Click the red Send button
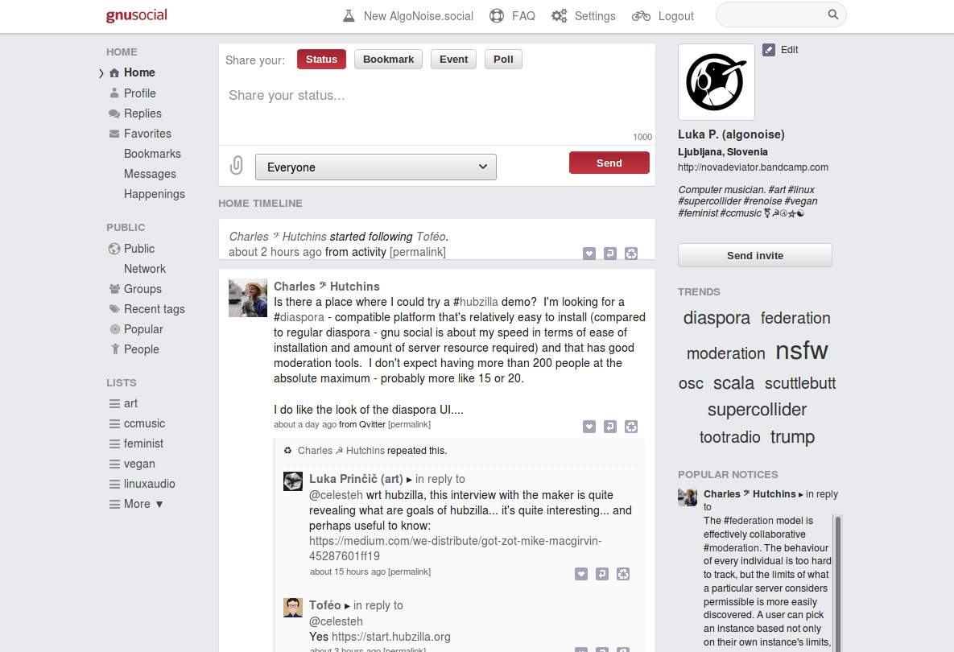 (x=609, y=163)
